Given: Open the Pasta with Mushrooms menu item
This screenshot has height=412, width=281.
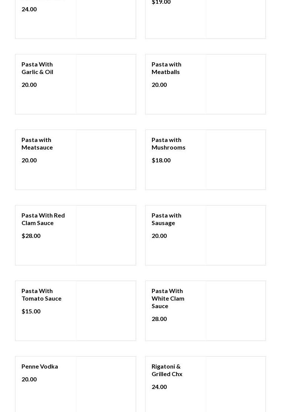Looking at the screenshot, I should (x=168, y=144).
